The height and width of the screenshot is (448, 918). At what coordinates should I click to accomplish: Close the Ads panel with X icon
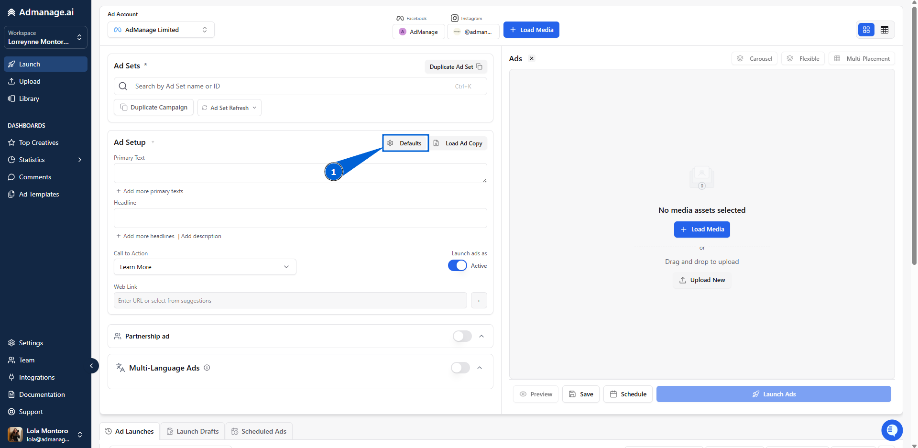point(531,58)
